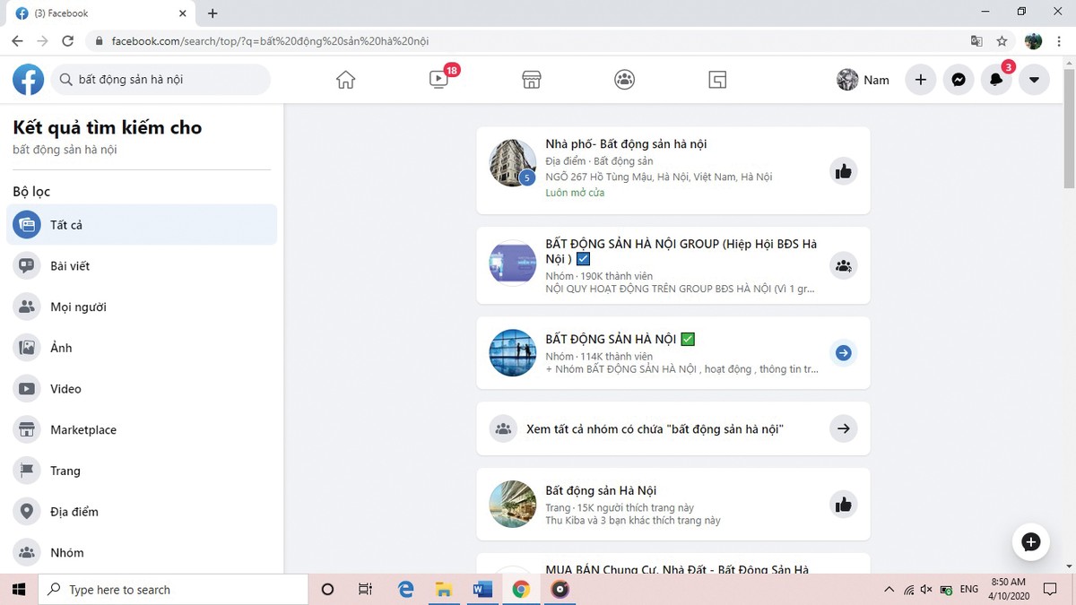This screenshot has width=1076, height=605.
Task: Expand the account dropdown arrow
Action: 1034,80
